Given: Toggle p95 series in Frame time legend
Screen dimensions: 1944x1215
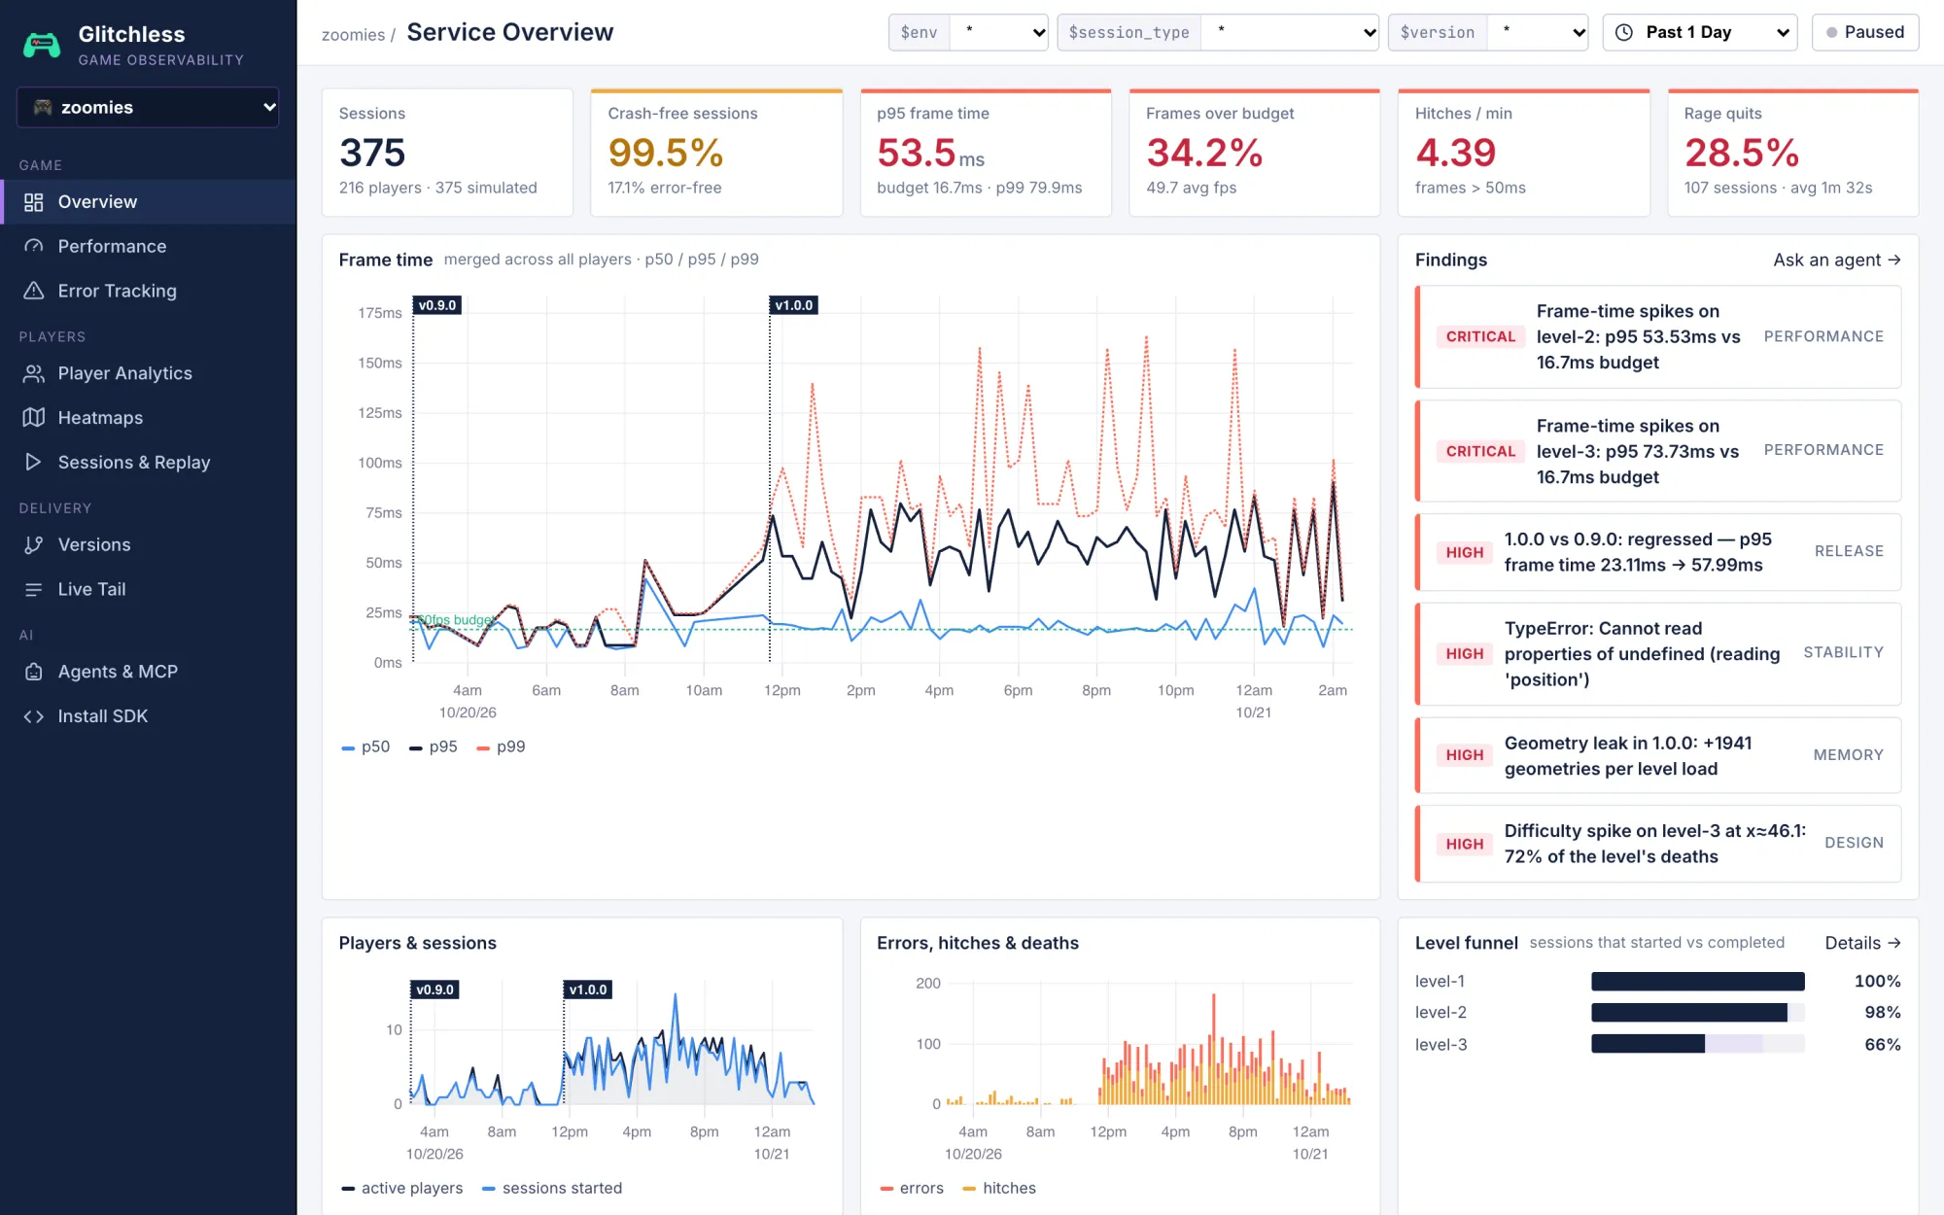Looking at the screenshot, I should pyautogui.click(x=434, y=746).
